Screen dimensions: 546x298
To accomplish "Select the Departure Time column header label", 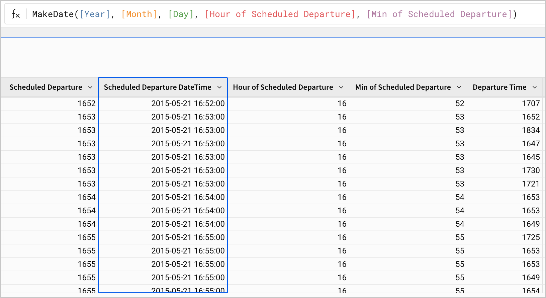I will point(499,87).
